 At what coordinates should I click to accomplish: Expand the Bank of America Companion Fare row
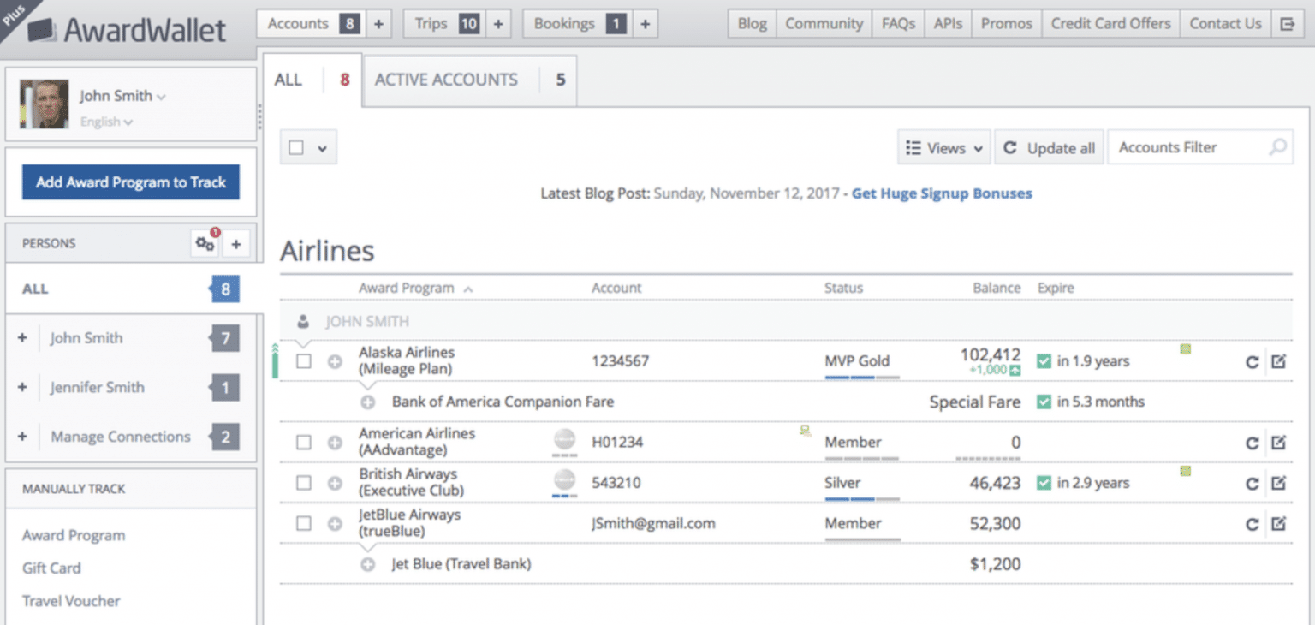[367, 402]
